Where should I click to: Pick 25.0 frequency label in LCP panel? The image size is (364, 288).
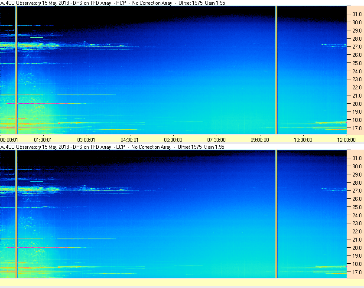[357, 207]
